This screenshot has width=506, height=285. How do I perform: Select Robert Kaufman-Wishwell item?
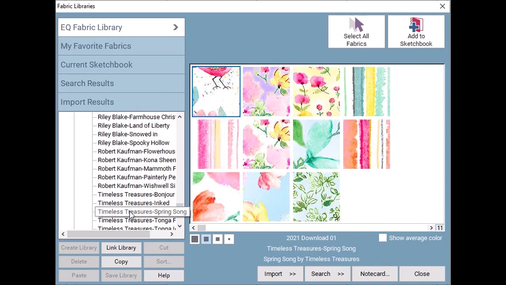137,186
